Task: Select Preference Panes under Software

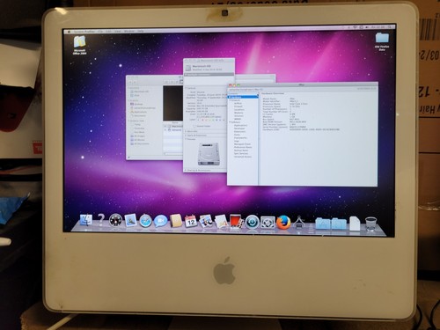Action: pos(243,147)
